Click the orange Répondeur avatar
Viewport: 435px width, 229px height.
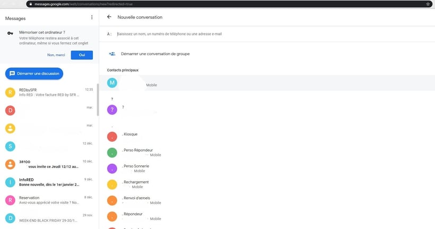112,216
